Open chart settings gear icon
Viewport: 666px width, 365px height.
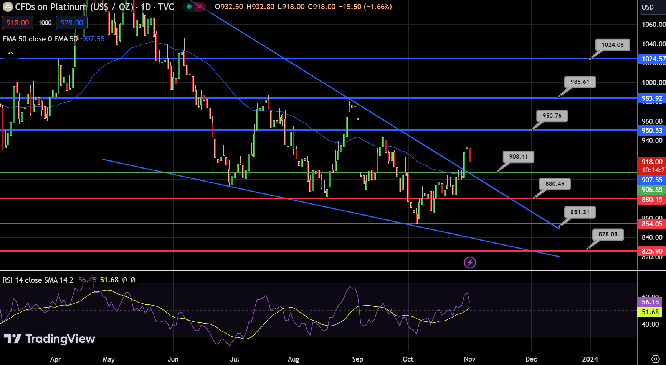coord(656,359)
